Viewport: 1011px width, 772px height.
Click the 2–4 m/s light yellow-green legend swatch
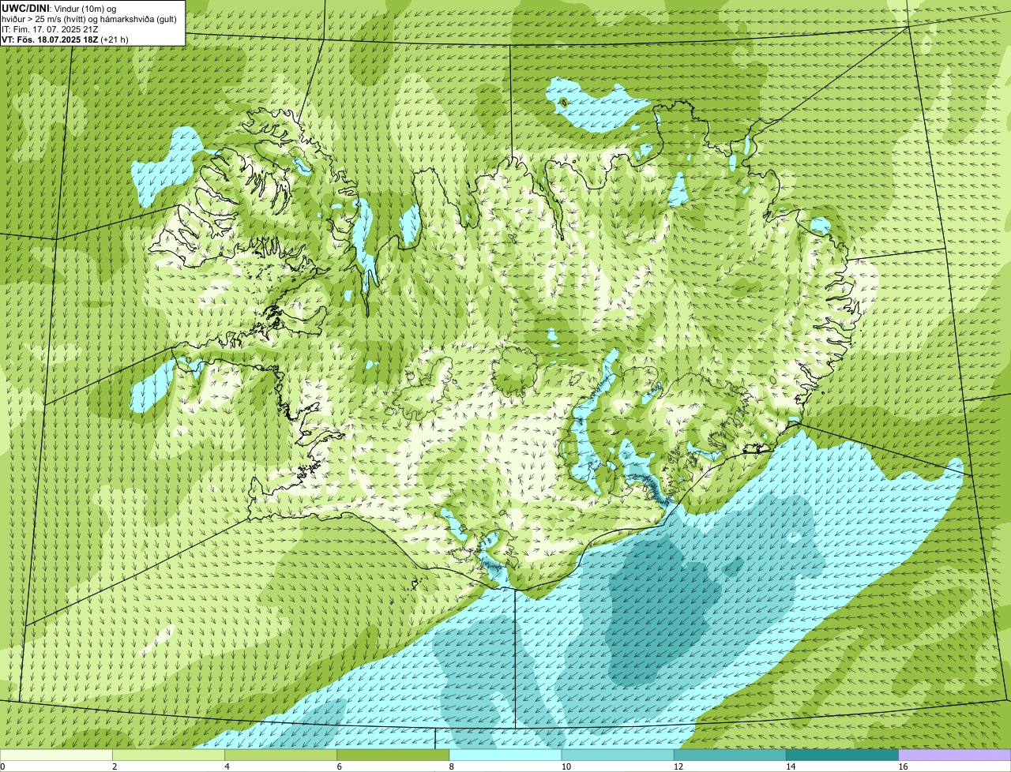pyautogui.click(x=168, y=755)
